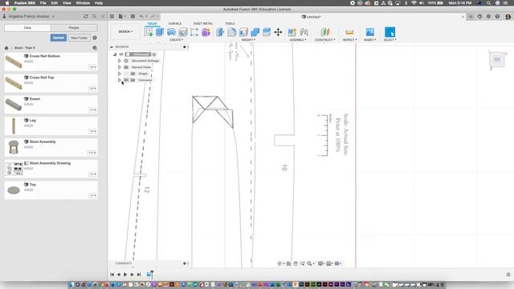Open the File menu
Screen dimensions: 514x289
pos(43,3)
